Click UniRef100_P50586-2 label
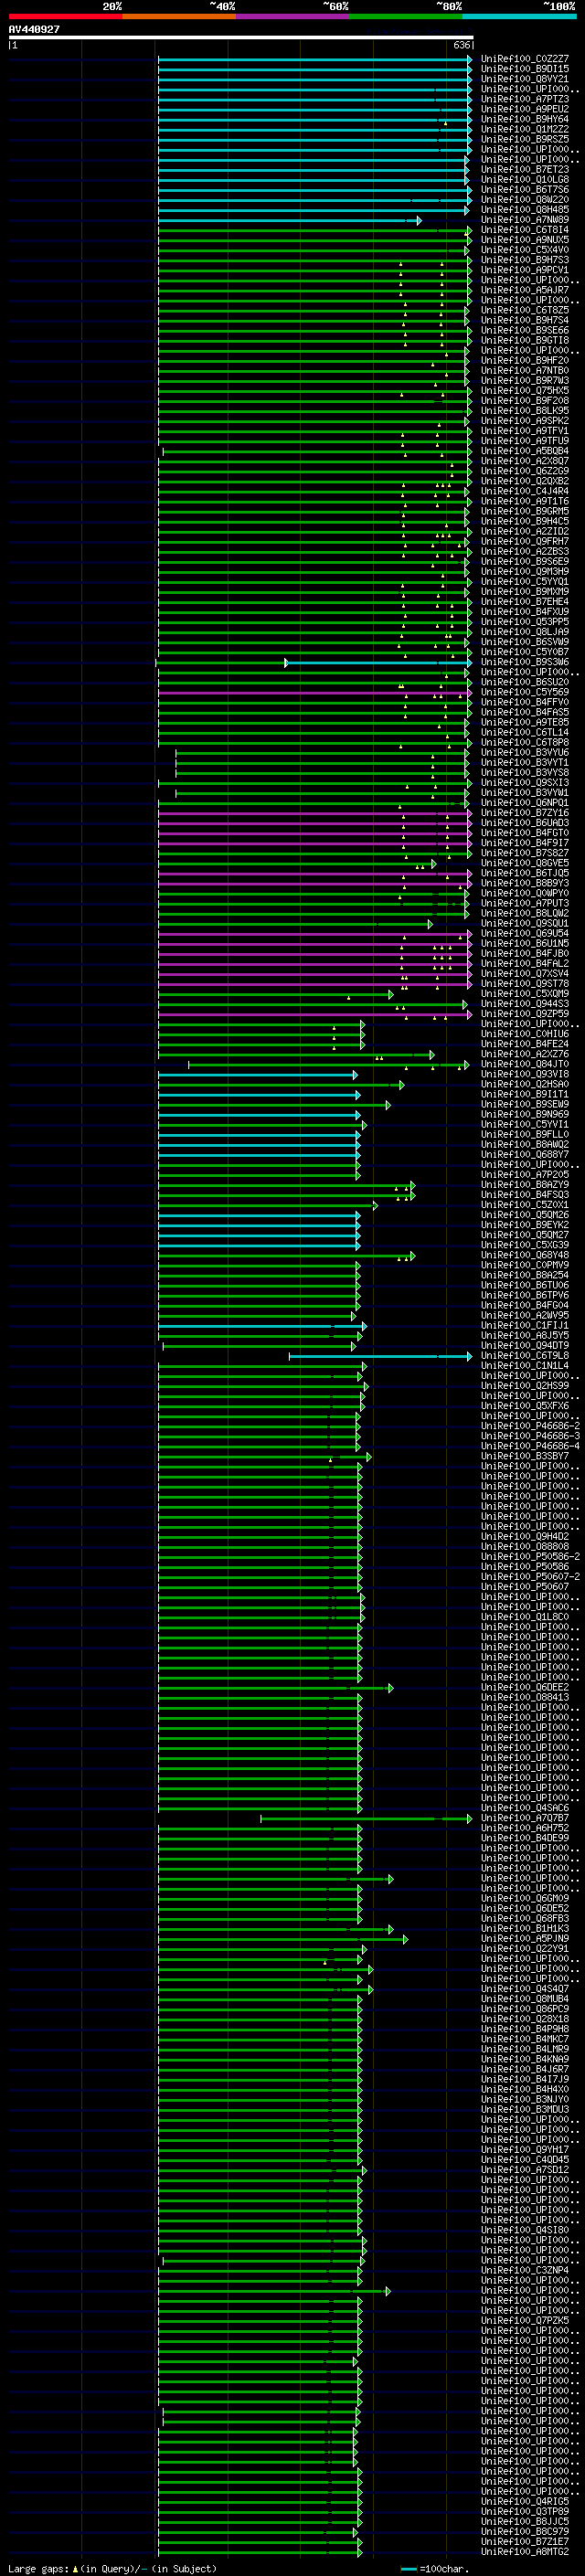The height and width of the screenshot is (2576, 585). 530,1557
